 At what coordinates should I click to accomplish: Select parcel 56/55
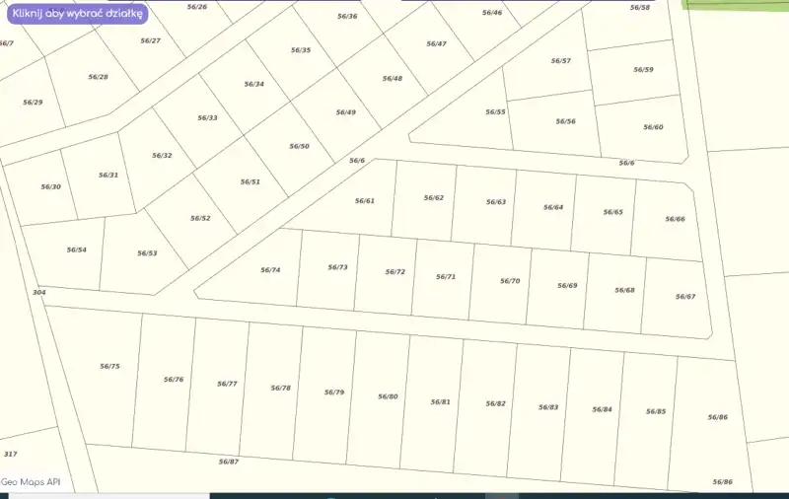495,111
